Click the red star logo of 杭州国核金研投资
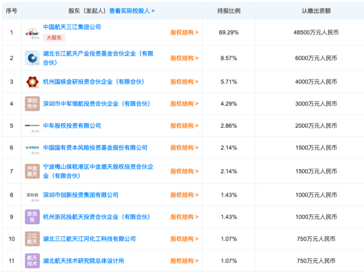The image size is (364, 272). [32, 82]
